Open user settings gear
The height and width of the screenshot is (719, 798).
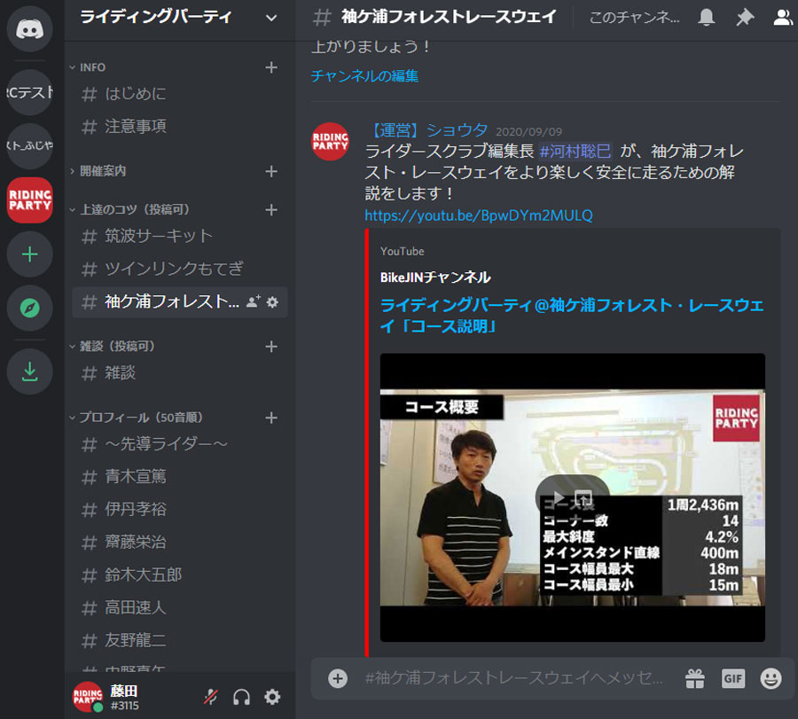(x=272, y=697)
